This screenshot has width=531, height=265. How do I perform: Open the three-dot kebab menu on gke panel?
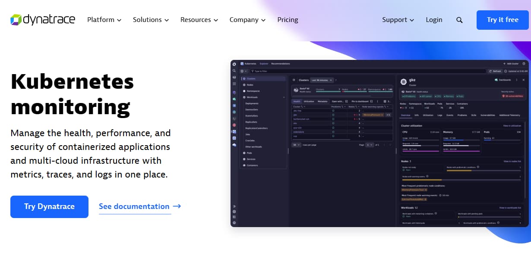pos(516,80)
